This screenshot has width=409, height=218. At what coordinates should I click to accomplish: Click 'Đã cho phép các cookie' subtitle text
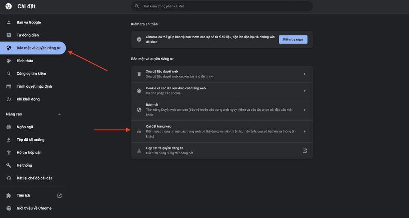(x=163, y=93)
